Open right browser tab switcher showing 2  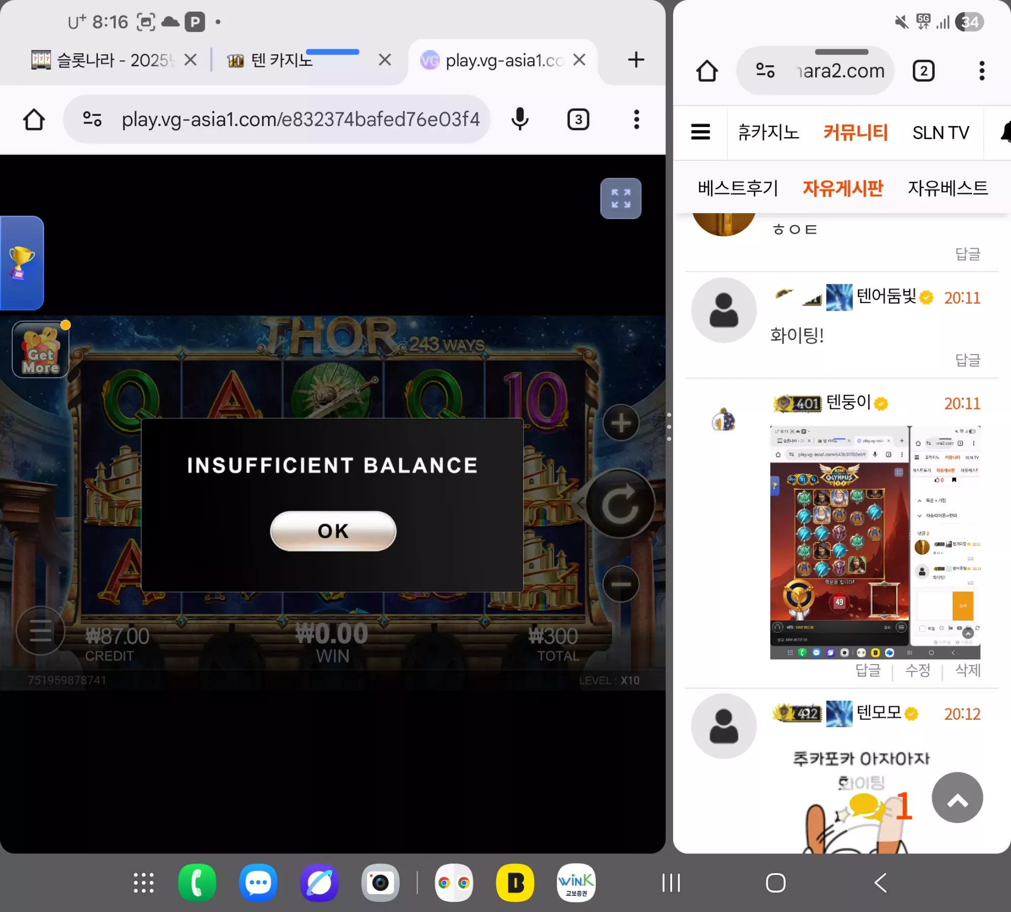coord(924,71)
